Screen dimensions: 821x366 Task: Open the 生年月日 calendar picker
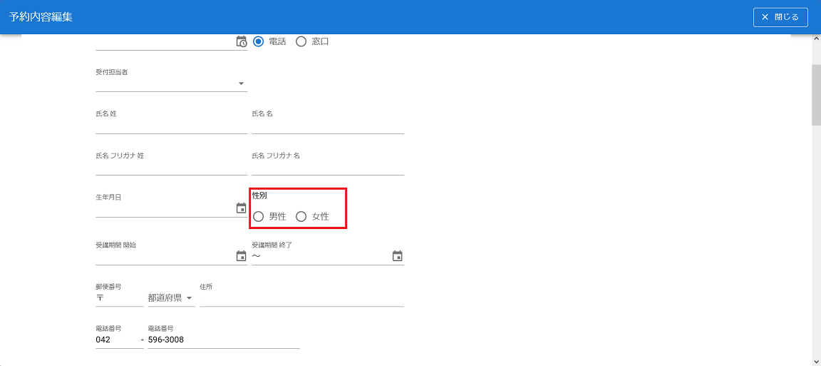coord(241,208)
